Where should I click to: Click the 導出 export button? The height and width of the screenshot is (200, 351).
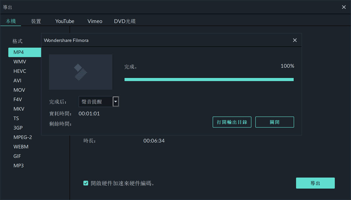(x=315, y=183)
